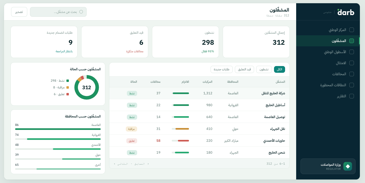The image size is (365, 183).
Task: Open operator توصيل العاصمة
Action: [199, 117]
